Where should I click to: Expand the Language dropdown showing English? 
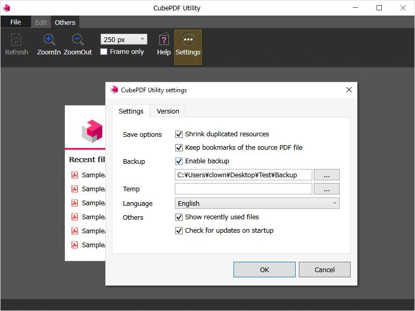tap(257, 203)
